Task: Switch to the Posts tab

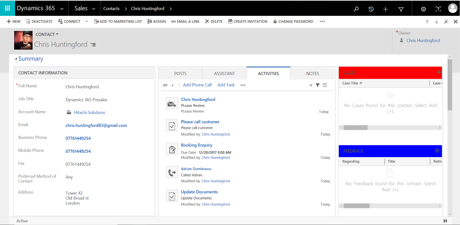Action: (180, 73)
